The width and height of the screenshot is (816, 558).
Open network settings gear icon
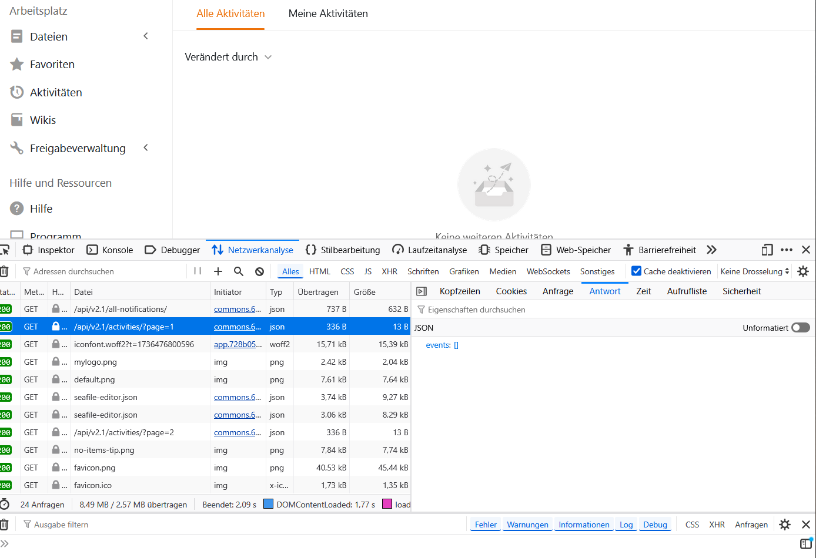tap(803, 271)
